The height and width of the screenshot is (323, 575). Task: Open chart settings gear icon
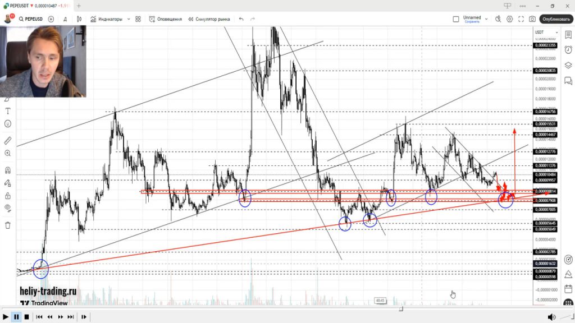509,19
